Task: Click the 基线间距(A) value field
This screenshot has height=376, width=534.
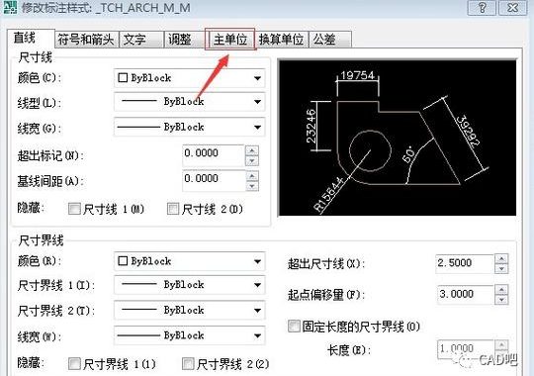Action: (214, 181)
